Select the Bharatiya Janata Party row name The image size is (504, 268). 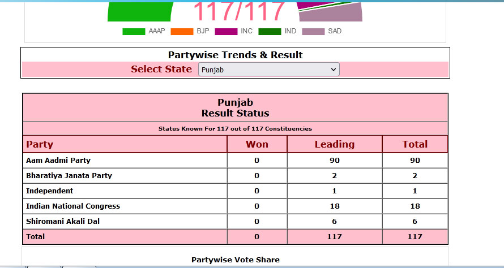[x=69, y=176]
